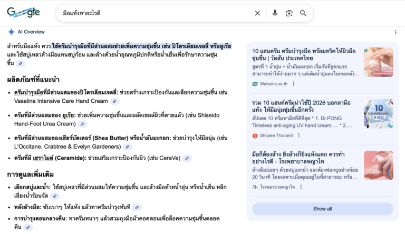Click the magnifying glass search button
Screen dimensions: 405x234
pos(303,13)
